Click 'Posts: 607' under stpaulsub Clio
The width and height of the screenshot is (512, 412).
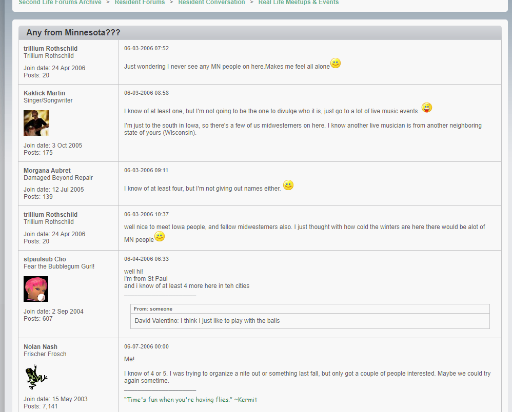click(x=38, y=319)
